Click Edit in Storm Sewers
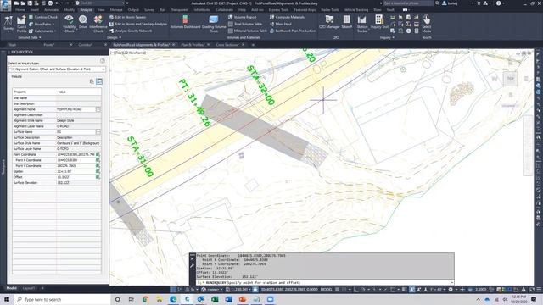 [127, 17]
